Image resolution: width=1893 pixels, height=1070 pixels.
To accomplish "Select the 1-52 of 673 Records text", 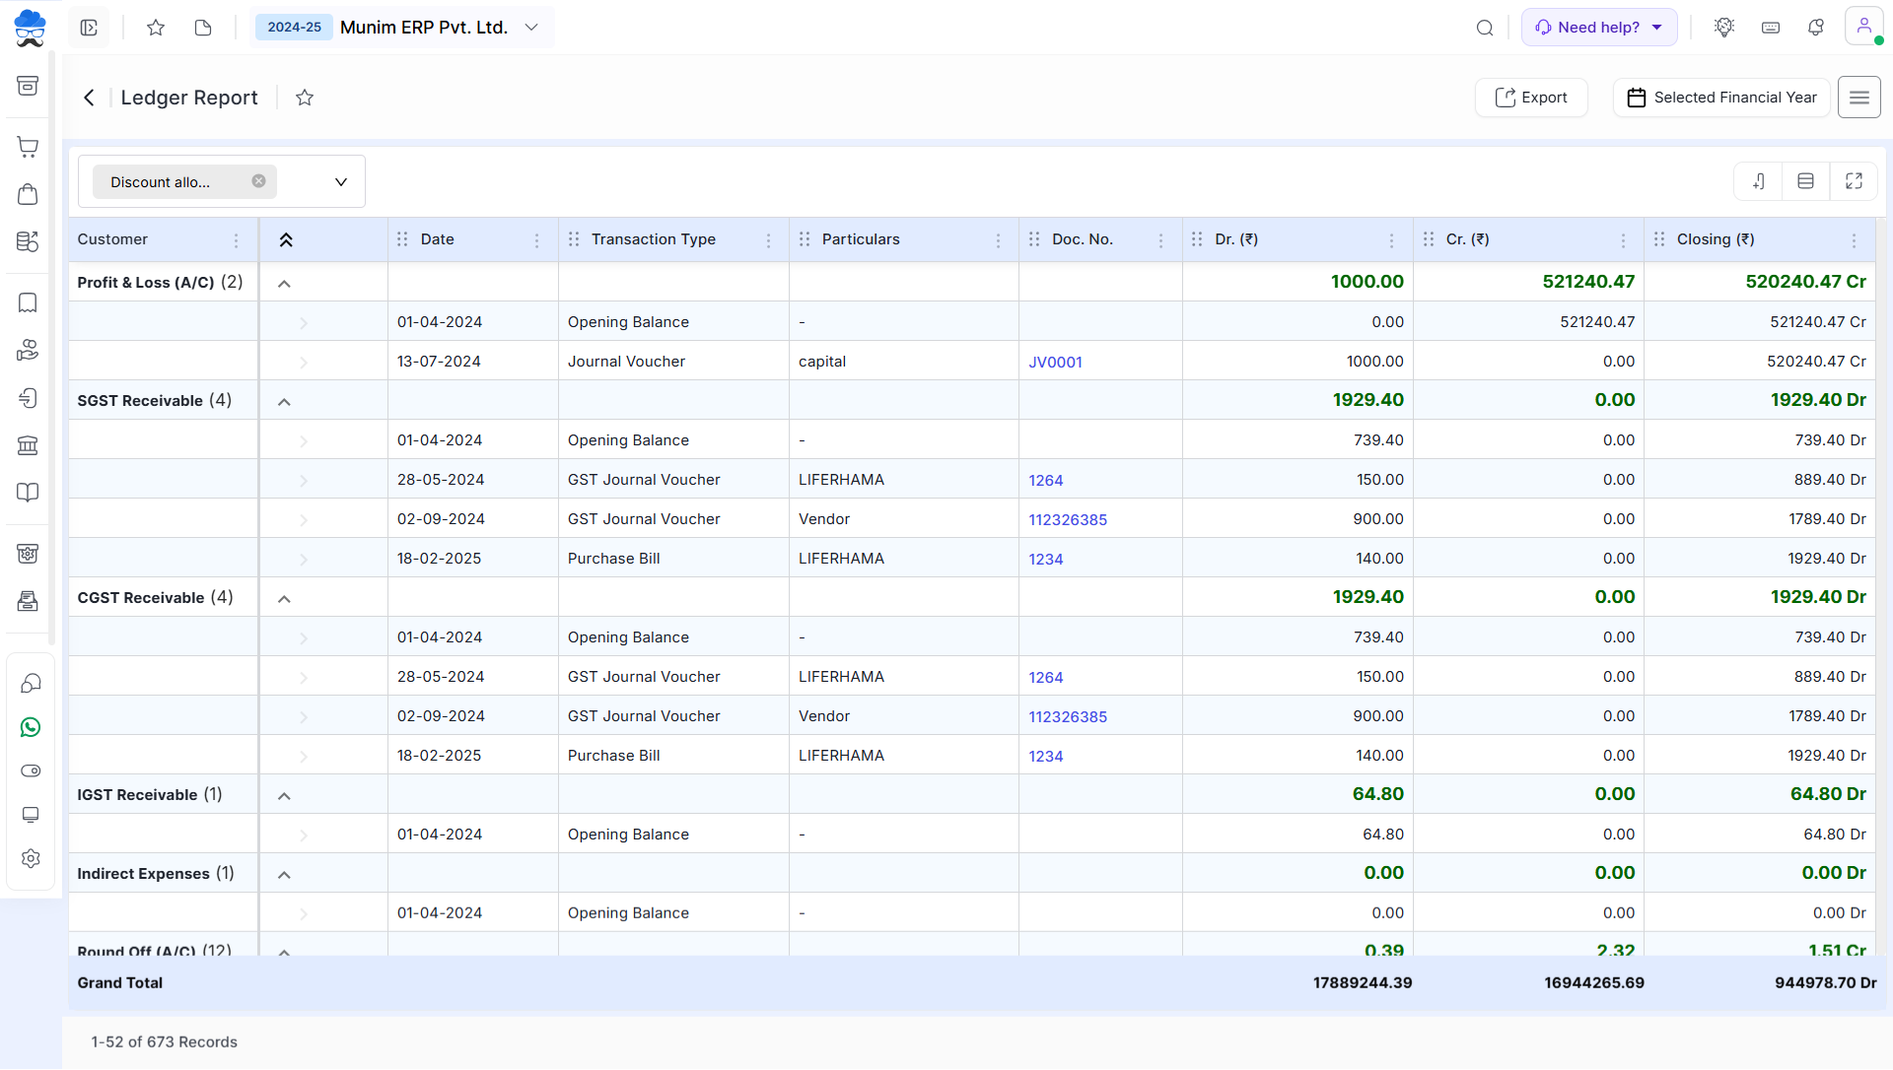I will click(x=165, y=1041).
